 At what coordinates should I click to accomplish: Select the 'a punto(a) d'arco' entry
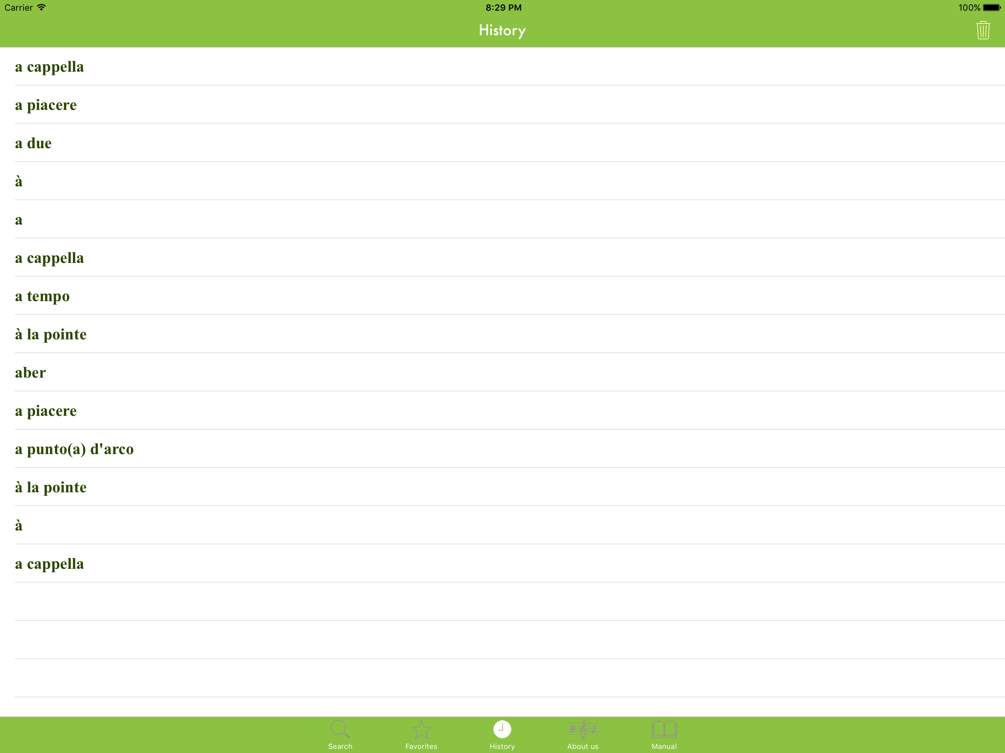[x=502, y=449]
